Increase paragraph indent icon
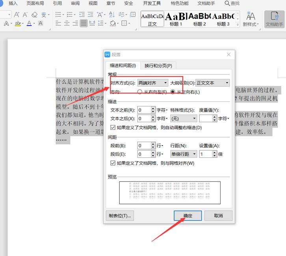286x256 pixels. [x=90, y=15]
